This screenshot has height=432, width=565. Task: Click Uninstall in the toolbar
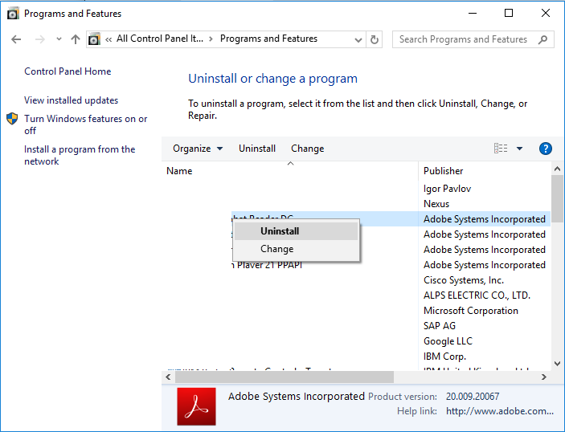tap(257, 149)
